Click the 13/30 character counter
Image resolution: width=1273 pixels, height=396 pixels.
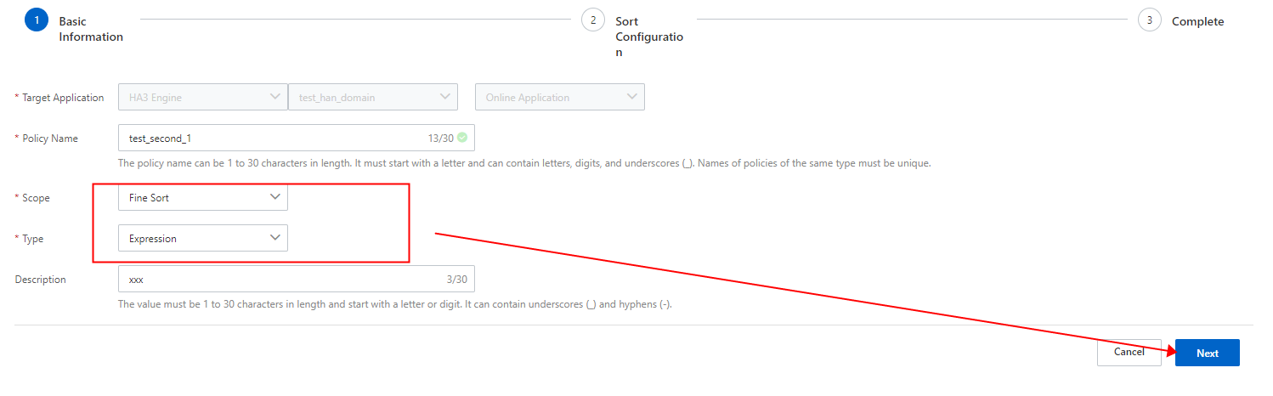tap(441, 138)
